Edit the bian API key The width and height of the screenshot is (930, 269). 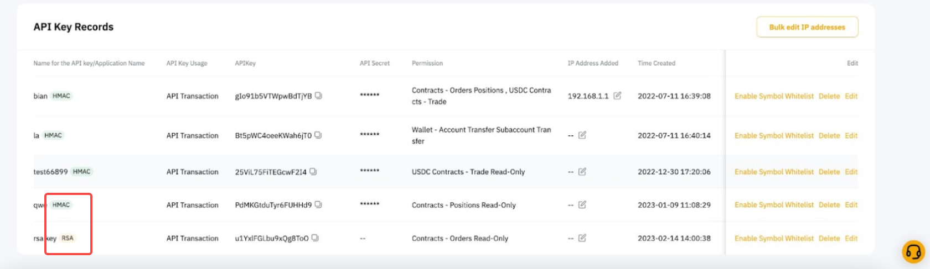tap(851, 96)
